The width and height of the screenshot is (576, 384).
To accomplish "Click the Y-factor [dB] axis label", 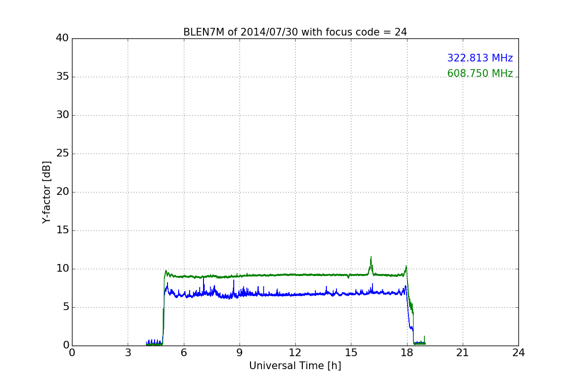I will 47,192.
